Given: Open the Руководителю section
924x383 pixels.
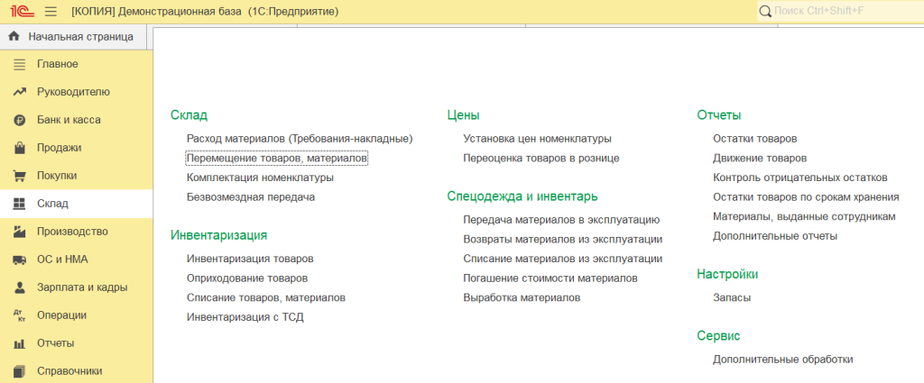Looking at the screenshot, I should click(76, 92).
